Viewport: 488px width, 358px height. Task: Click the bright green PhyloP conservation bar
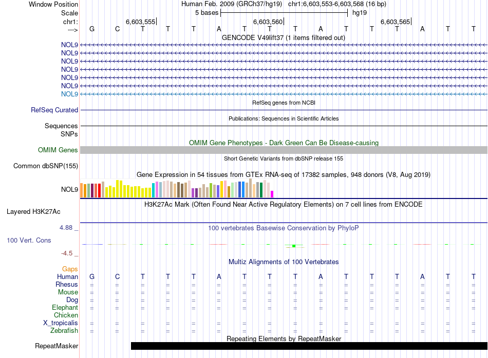(x=294, y=246)
